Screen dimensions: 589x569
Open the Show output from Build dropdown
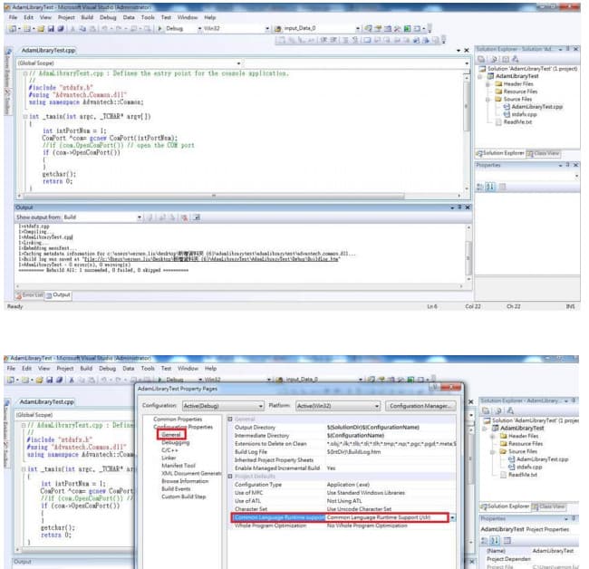(139, 217)
